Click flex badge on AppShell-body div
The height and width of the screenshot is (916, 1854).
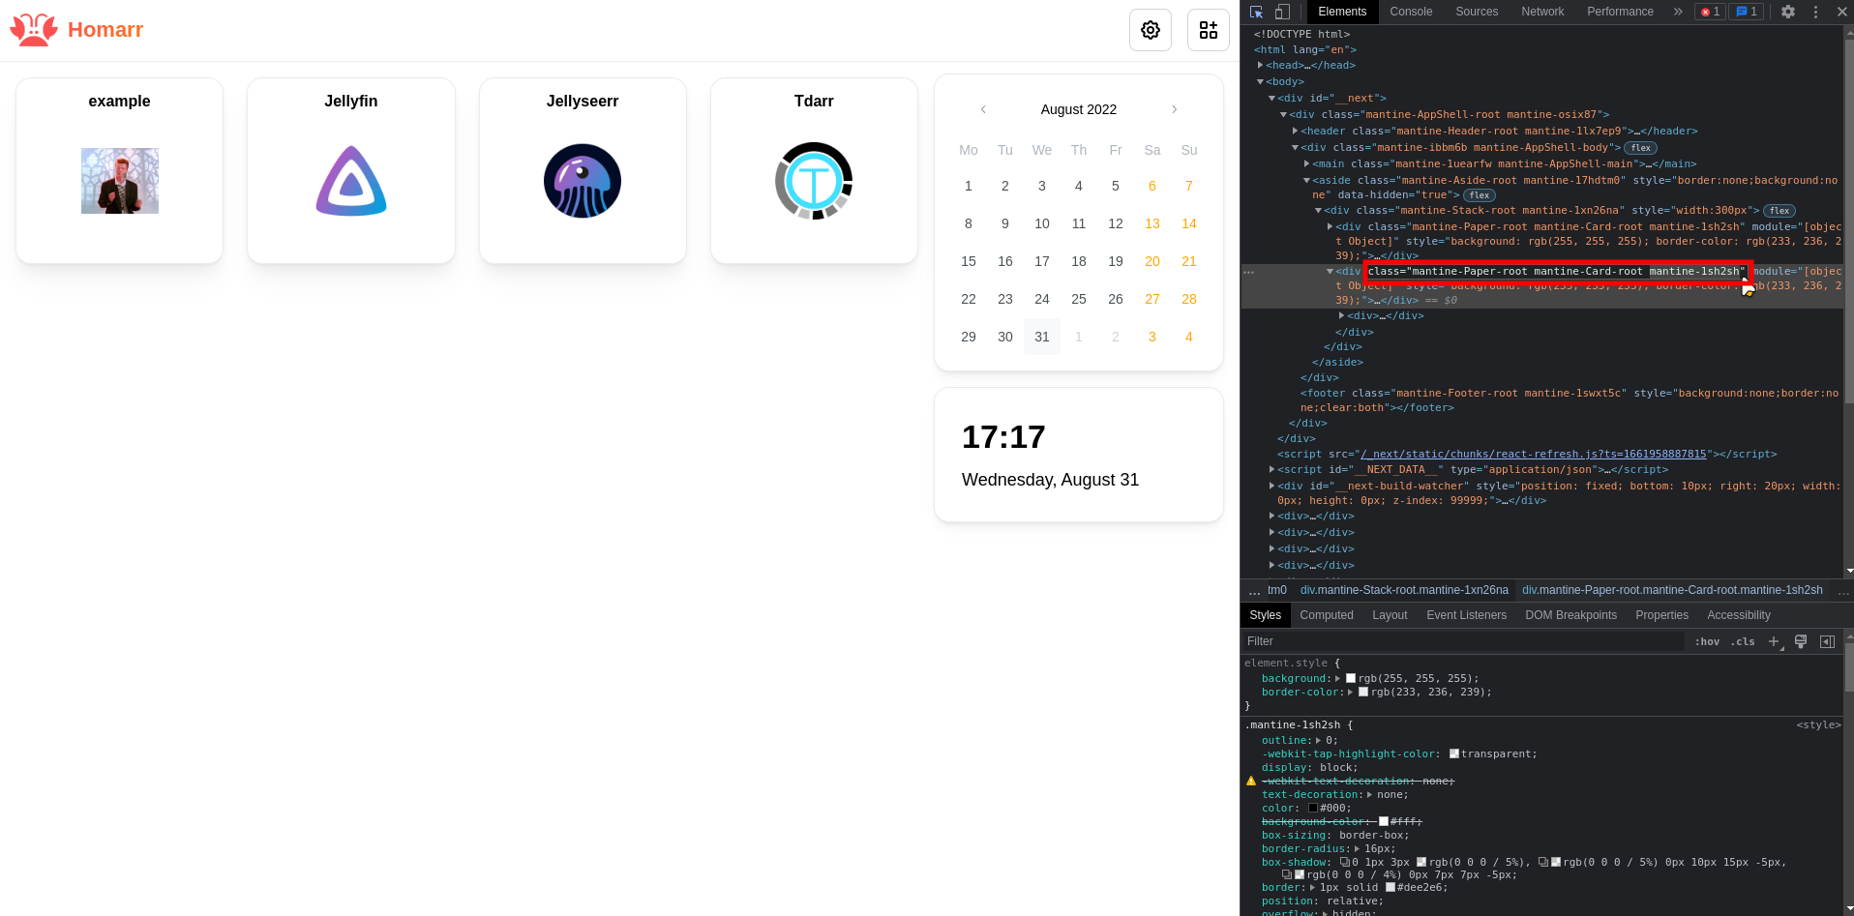[1640, 148]
